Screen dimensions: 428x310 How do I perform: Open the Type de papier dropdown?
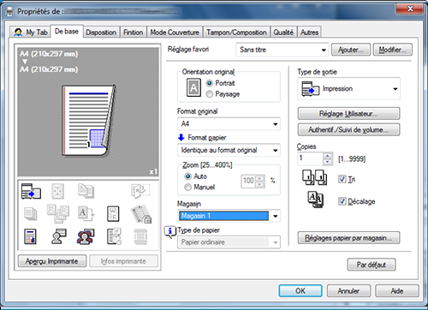(229, 242)
